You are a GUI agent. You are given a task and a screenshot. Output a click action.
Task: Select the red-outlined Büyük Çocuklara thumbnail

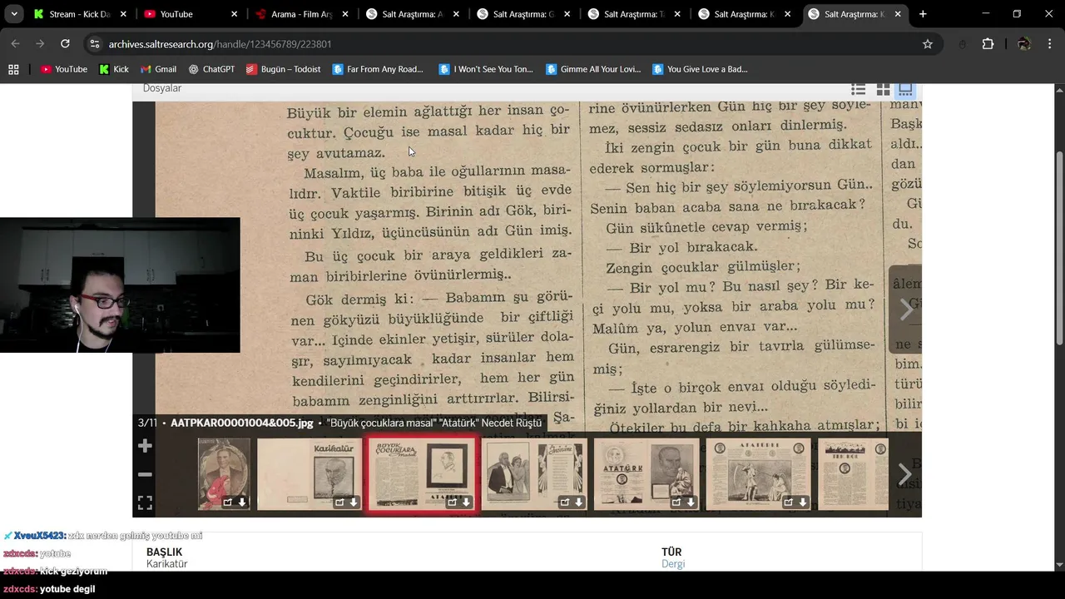[423, 473]
